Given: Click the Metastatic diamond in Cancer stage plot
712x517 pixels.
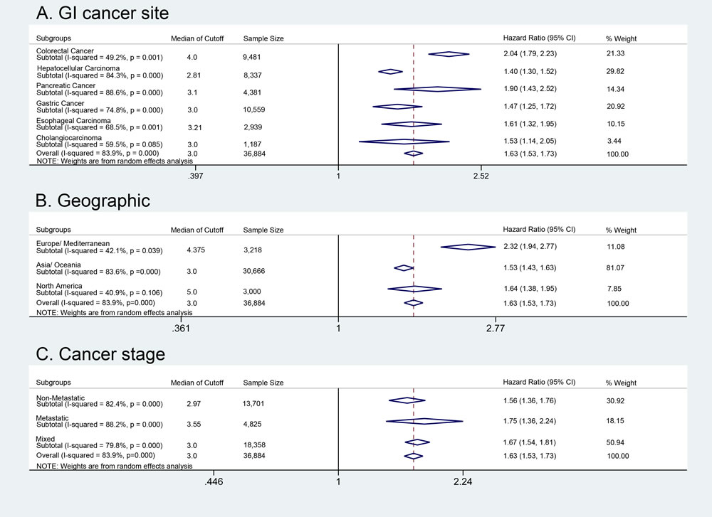Looking at the screenshot, I should click(x=424, y=421).
